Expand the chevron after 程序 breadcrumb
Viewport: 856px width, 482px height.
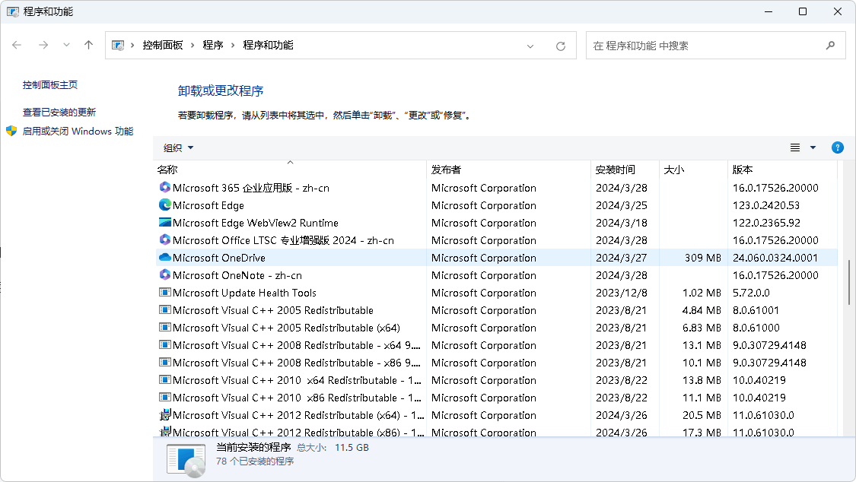tap(233, 46)
